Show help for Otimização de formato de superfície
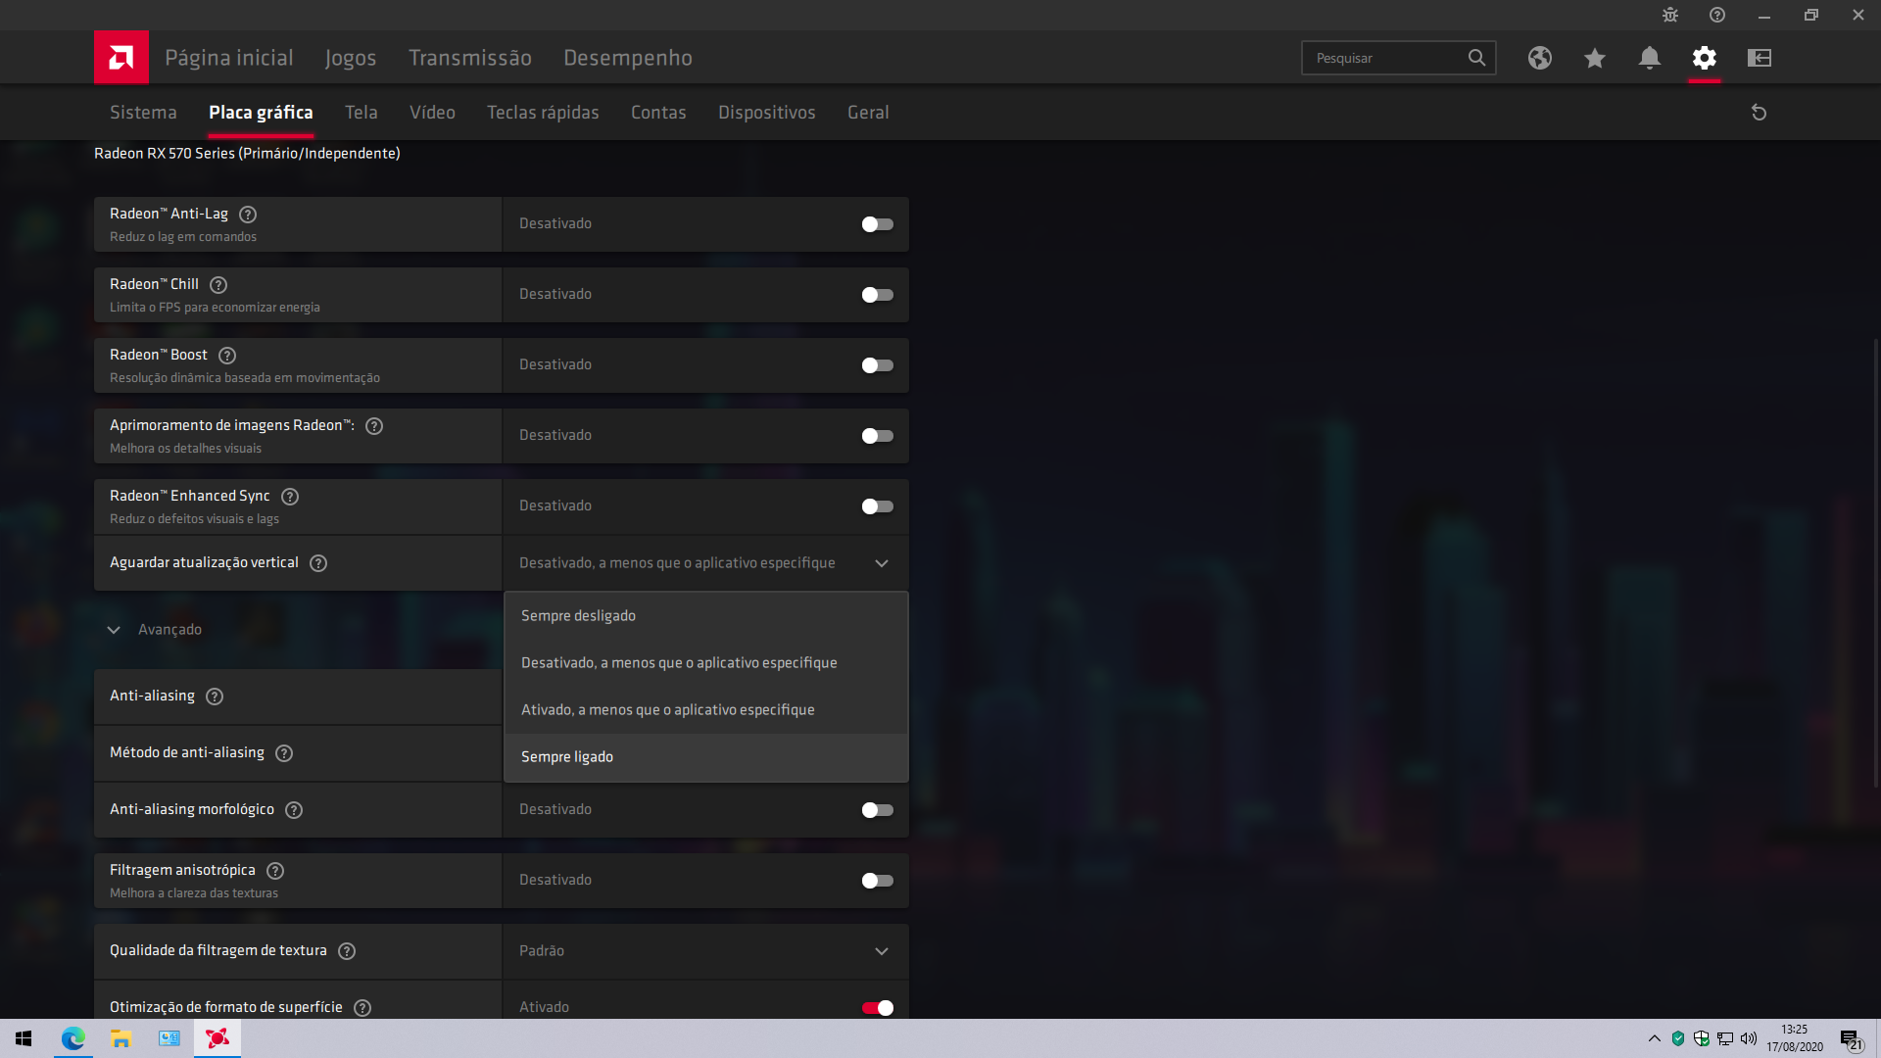This screenshot has width=1881, height=1058. [362, 1008]
